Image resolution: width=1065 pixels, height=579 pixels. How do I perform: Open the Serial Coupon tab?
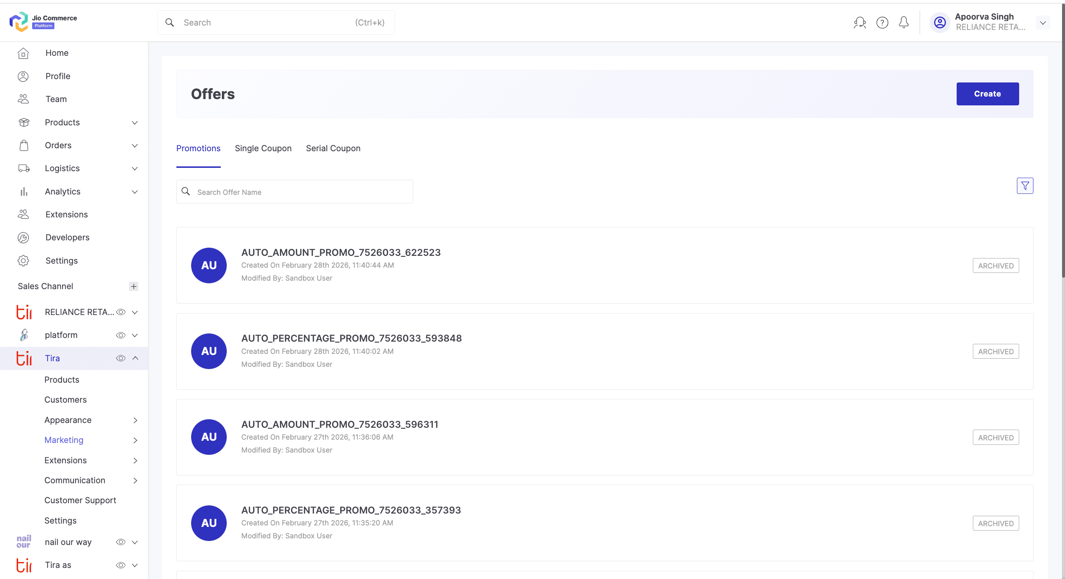(x=333, y=148)
